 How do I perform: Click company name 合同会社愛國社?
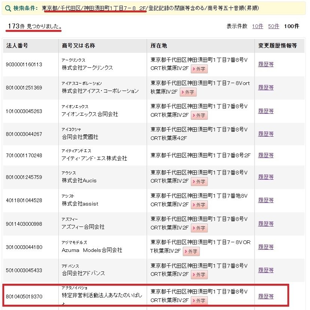pos(80,137)
